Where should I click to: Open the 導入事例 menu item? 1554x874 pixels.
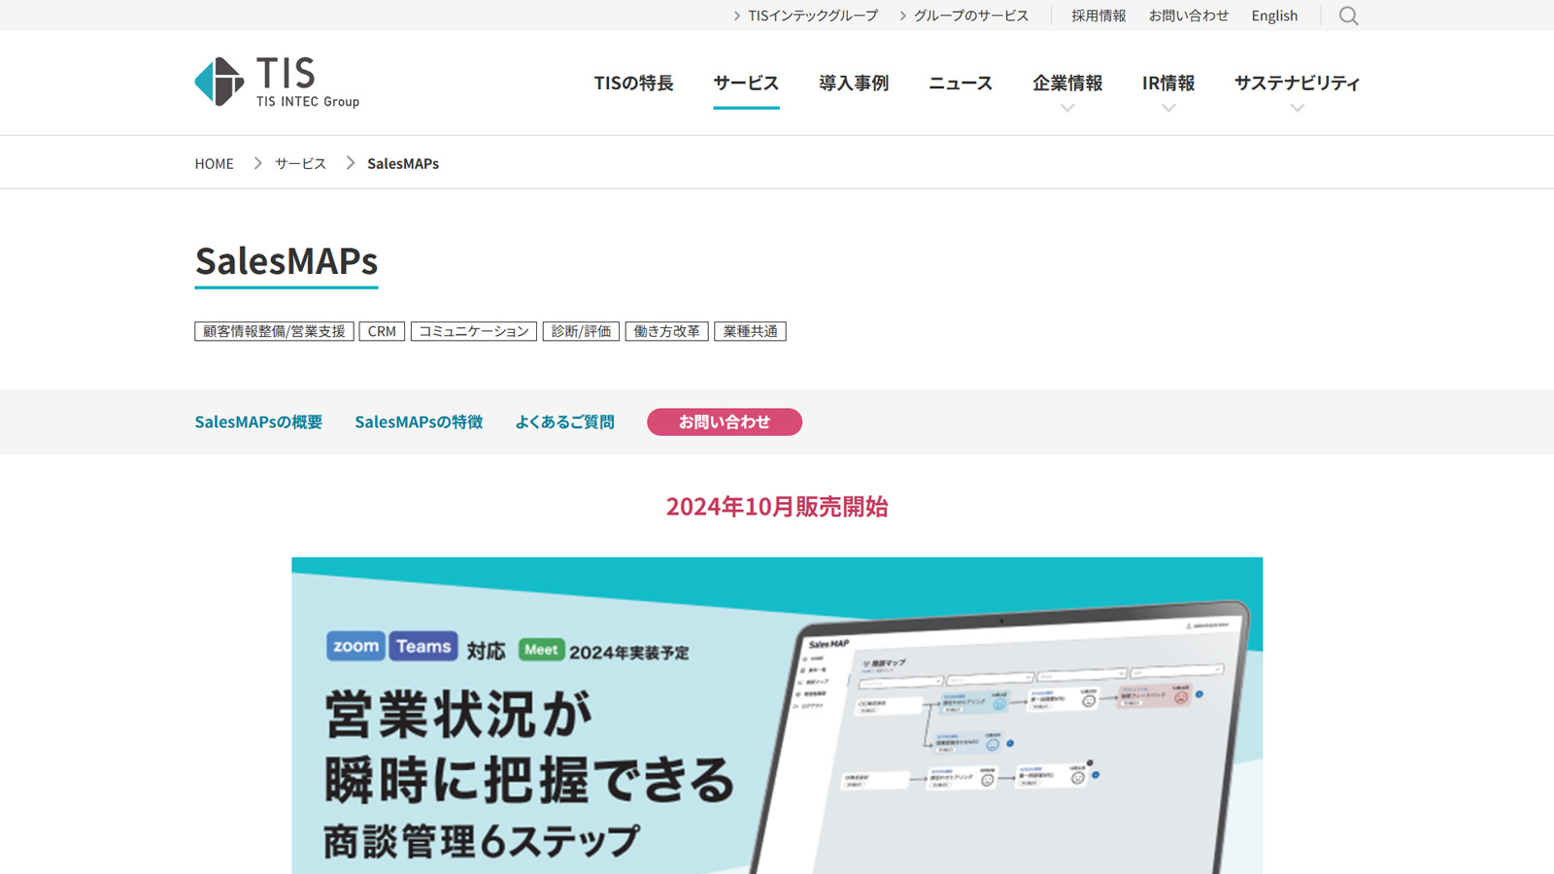[x=854, y=83]
